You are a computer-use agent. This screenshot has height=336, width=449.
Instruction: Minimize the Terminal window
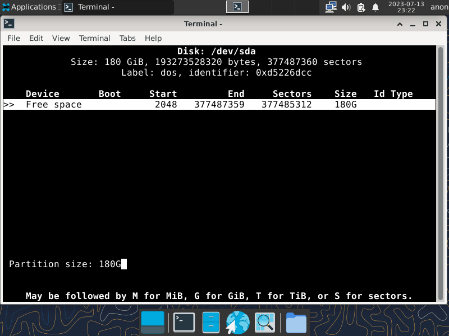tap(413, 24)
